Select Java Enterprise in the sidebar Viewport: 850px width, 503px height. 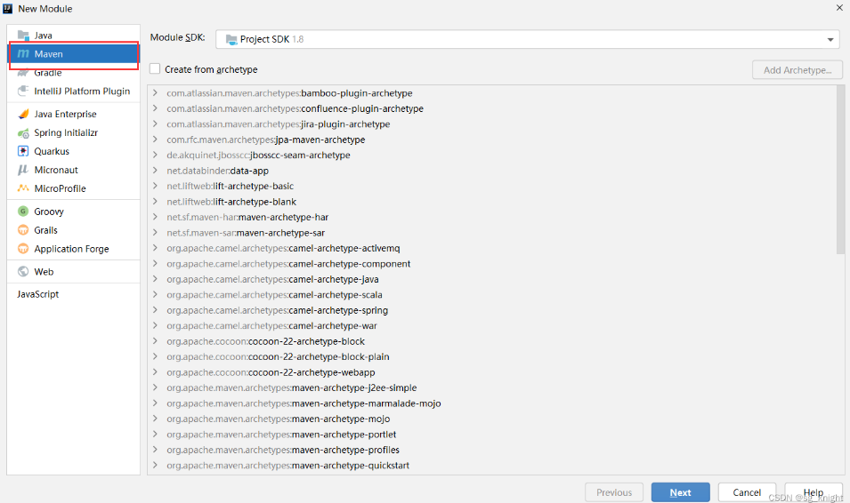click(x=73, y=114)
